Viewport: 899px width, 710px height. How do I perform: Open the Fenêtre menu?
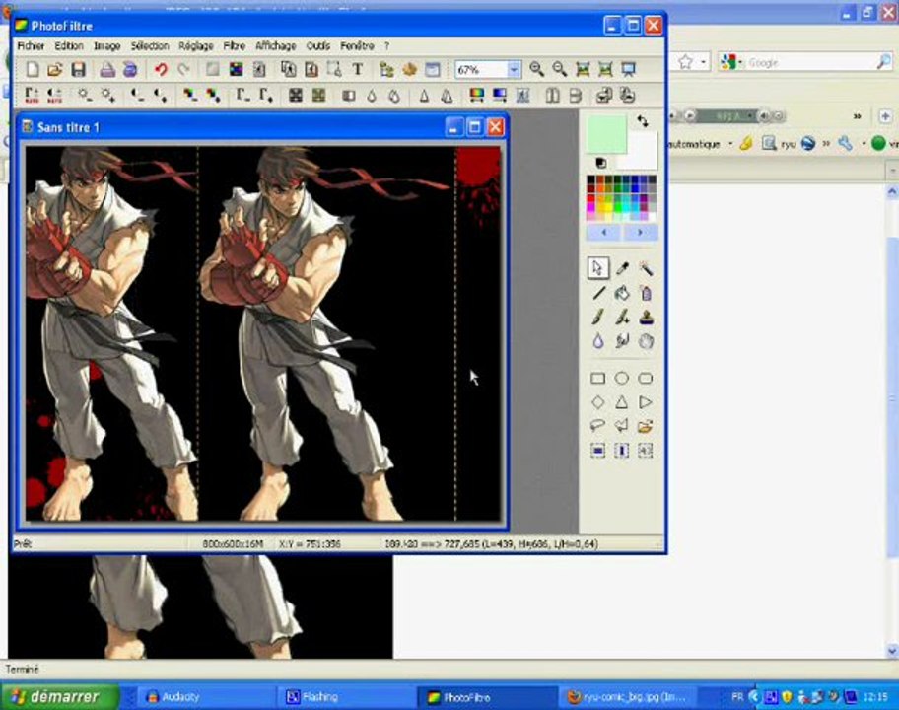click(x=357, y=46)
